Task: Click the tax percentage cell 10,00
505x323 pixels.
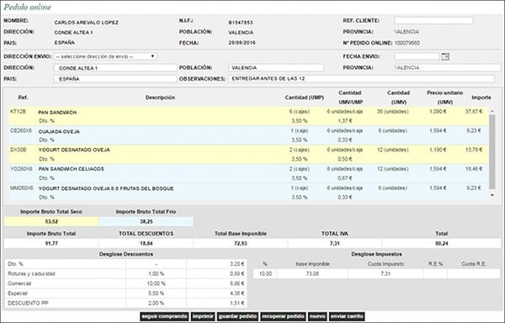Action: pos(265,273)
